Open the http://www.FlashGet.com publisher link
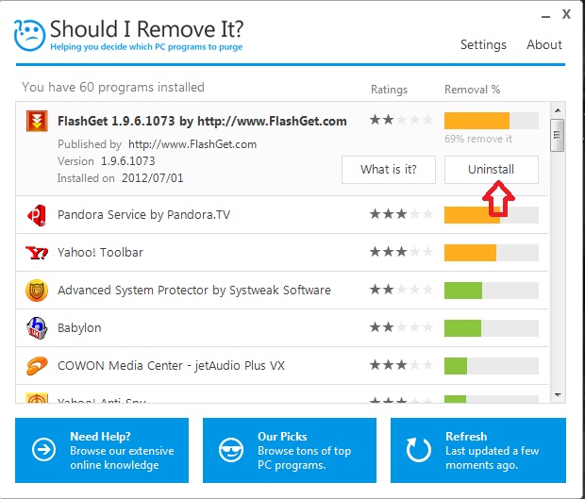 192,144
